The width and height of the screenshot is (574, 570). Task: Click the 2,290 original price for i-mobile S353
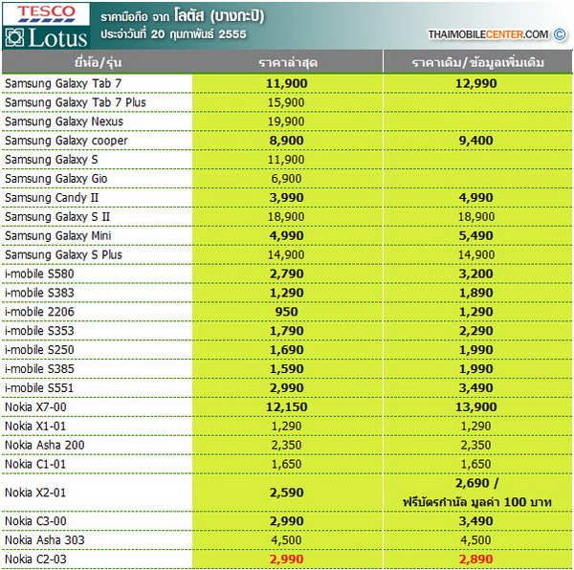[x=475, y=331]
